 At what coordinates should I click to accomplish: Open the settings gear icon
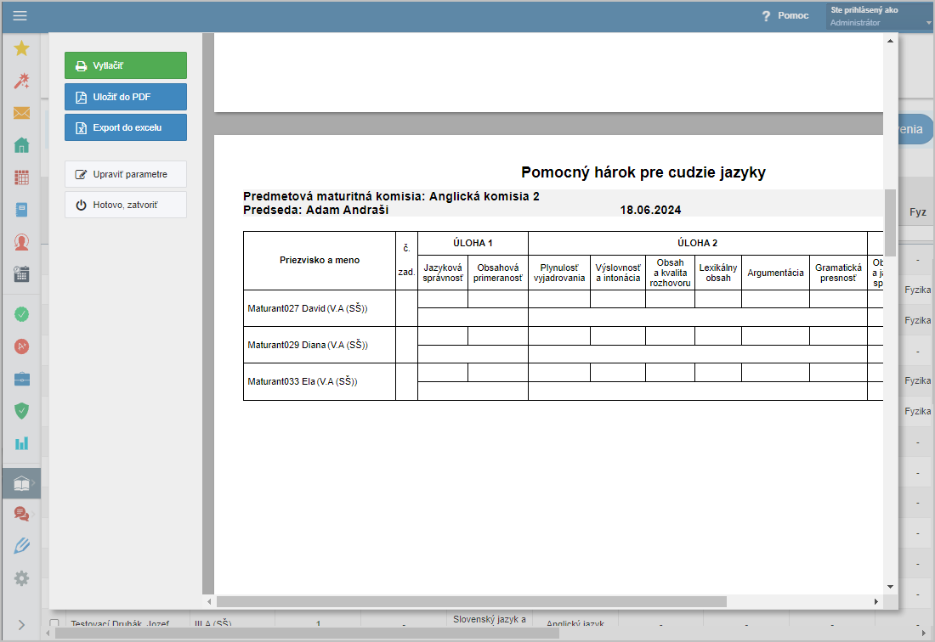click(21, 577)
